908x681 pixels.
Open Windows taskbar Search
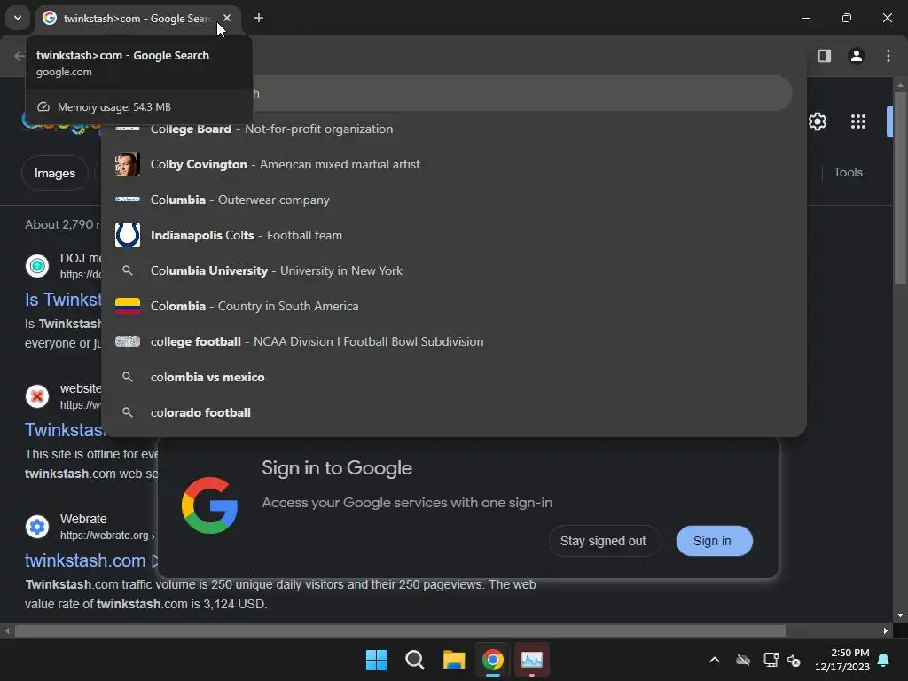point(415,660)
